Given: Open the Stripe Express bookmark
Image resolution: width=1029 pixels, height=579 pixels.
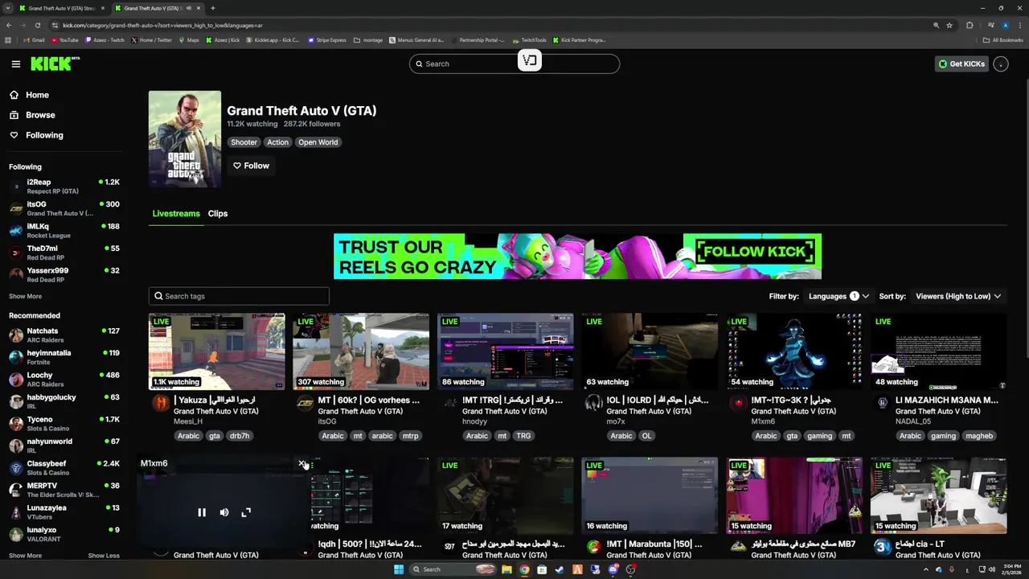Looking at the screenshot, I should click(x=326, y=40).
